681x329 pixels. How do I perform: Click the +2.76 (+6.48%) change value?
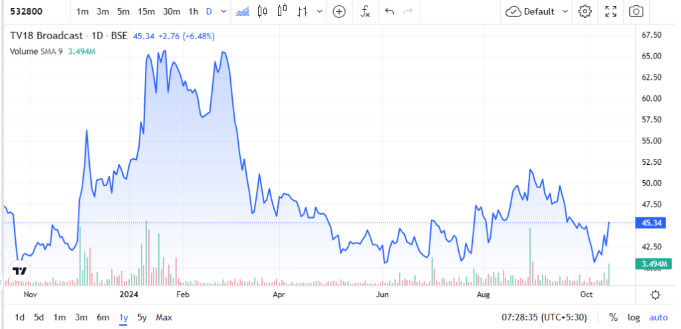click(186, 36)
